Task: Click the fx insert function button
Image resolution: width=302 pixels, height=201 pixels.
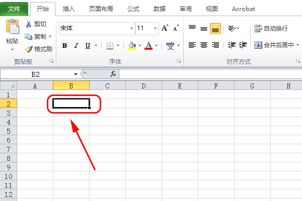Action: (x=113, y=74)
